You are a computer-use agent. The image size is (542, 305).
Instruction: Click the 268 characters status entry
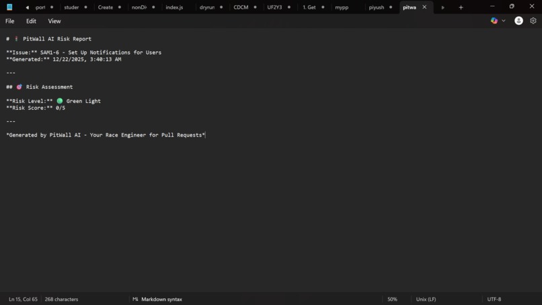click(x=61, y=299)
